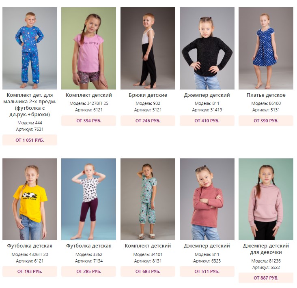Image resolution: width=297 pixels, height=288 pixels.
Task: Select the ОТ 246 РУБ. price button
Action: [x=148, y=121]
